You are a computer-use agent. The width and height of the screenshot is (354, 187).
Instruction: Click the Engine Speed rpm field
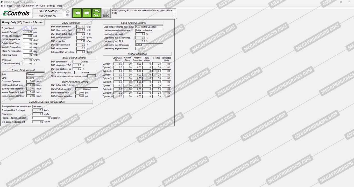click(x=28, y=28)
